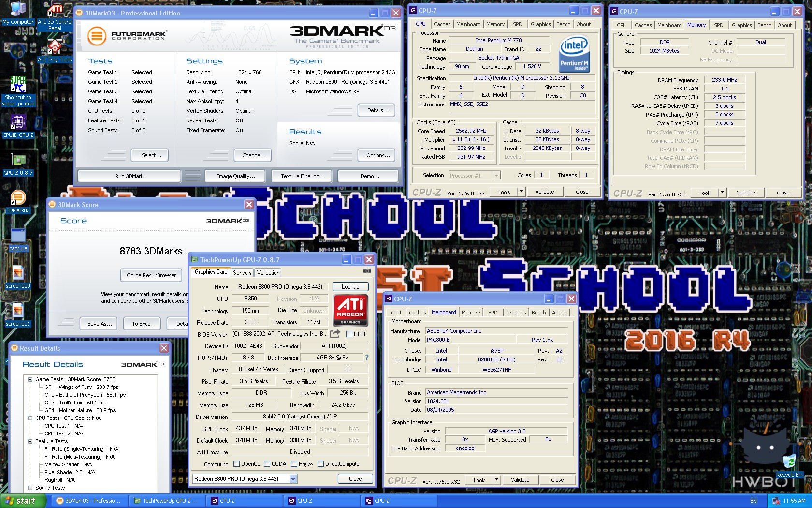Image resolution: width=812 pixels, height=508 pixels.
Task: Switch to Validation tab in GPU-Z
Action: 268,273
